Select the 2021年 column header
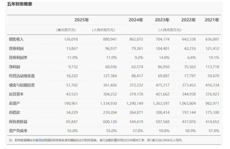 pyautogui.click(x=212, y=20)
